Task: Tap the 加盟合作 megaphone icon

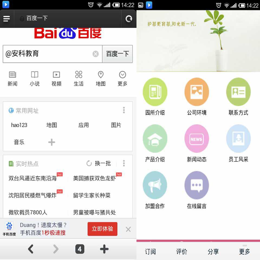Action: [x=155, y=185]
